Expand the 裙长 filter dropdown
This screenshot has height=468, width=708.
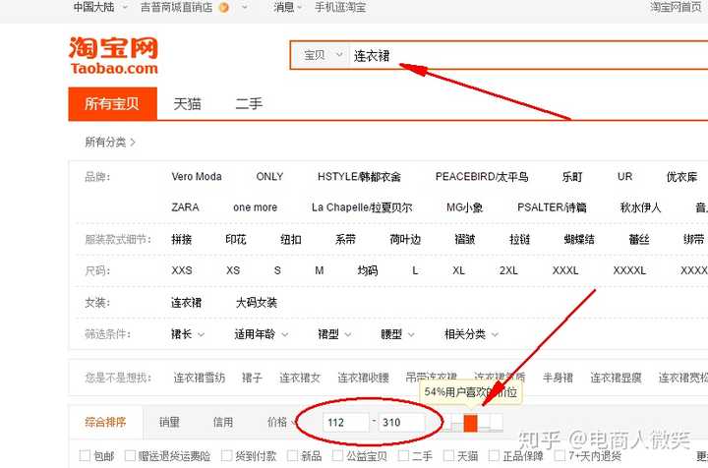tap(188, 334)
